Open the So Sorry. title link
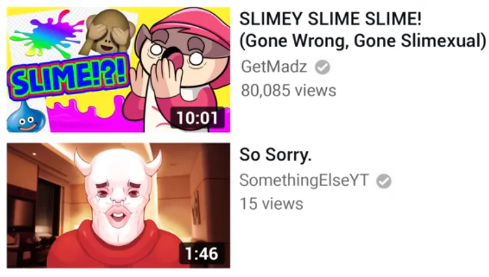489x277 pixels. (x=275, y=154)
